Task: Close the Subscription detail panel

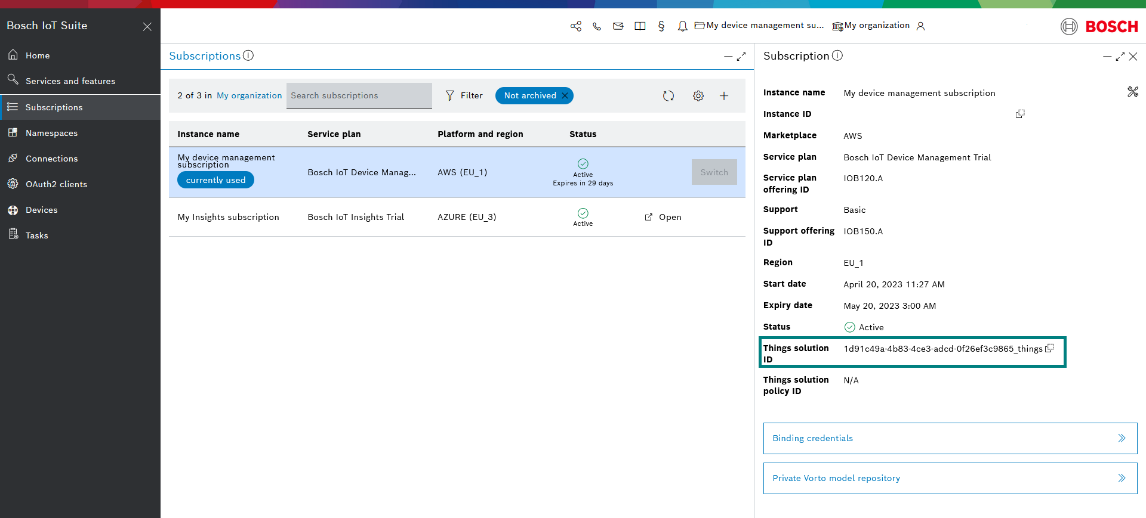Action: click(x=1133, y=57)
